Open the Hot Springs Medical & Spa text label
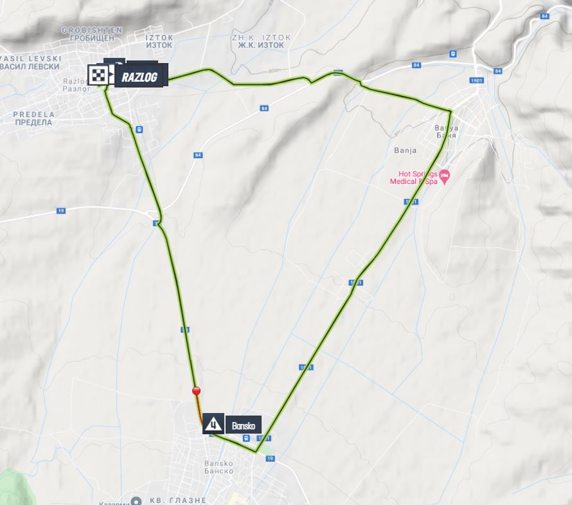 tap(414, 178)
